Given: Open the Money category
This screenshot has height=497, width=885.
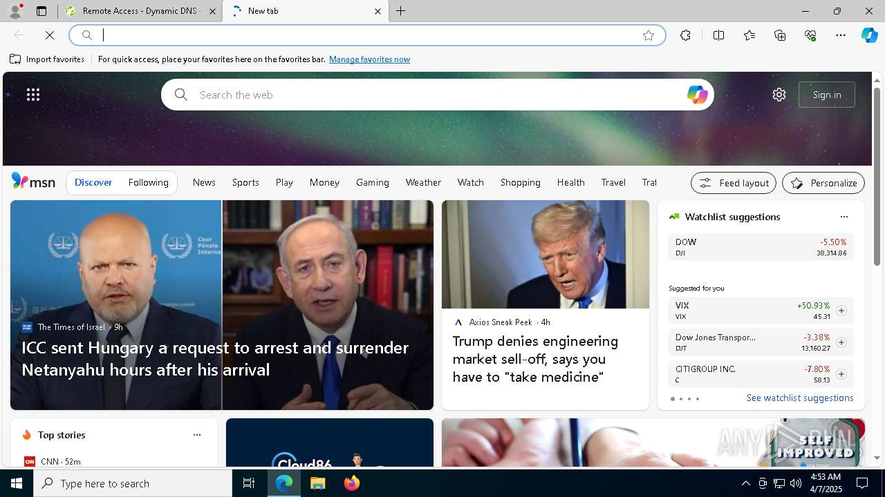Looking at the screenshot, I should click(324, 182).
